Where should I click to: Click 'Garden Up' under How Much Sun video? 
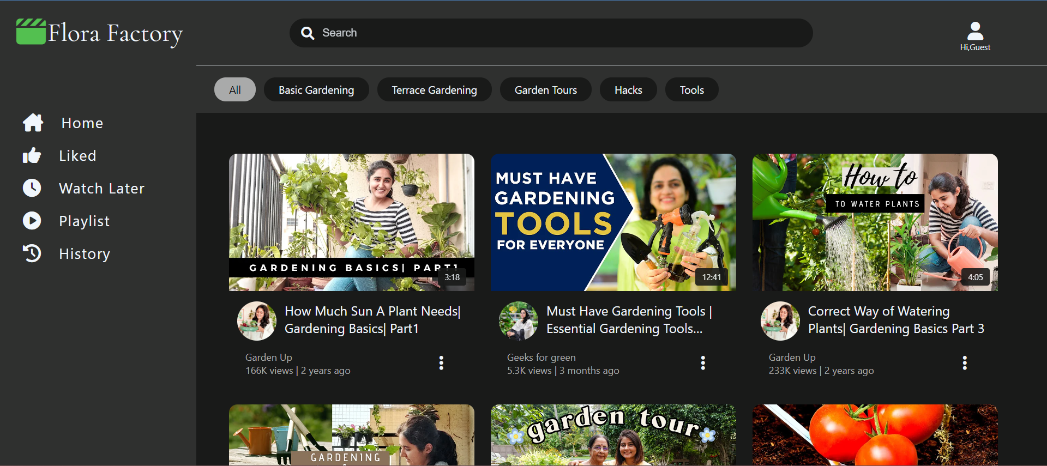pyautogui.click(x=269, y=358)
